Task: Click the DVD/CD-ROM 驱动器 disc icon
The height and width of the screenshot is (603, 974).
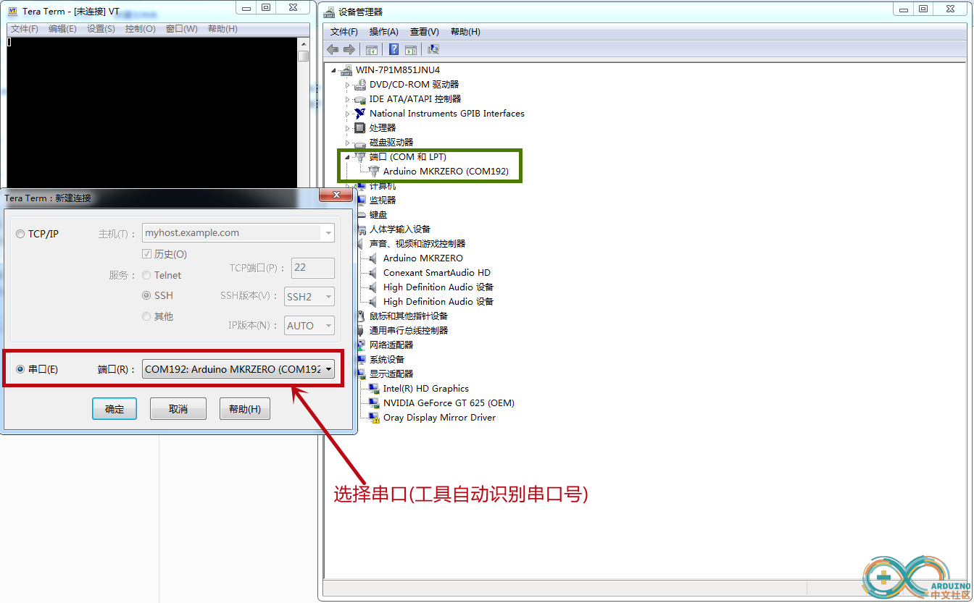Action: click(360, 85)
